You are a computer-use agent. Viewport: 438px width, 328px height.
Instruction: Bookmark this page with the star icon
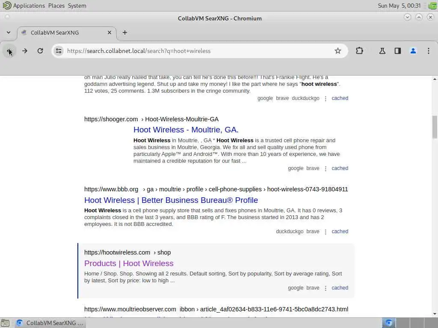pos(338,51)
